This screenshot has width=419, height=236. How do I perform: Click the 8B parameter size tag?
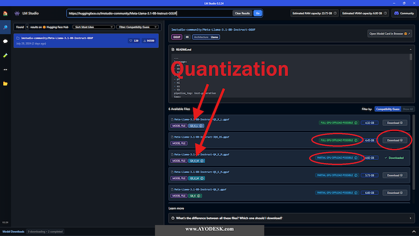point(187,37)
